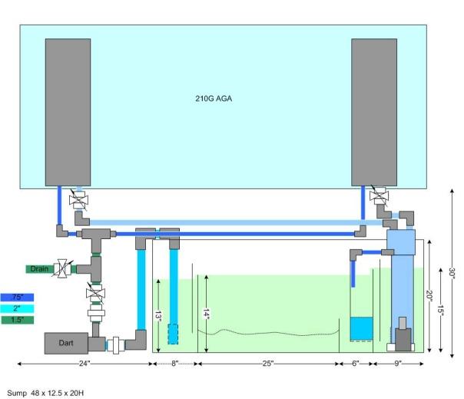
Task: Click the Sump 48 x 12.5 x 20H caption
Action: tap(45, 393)
